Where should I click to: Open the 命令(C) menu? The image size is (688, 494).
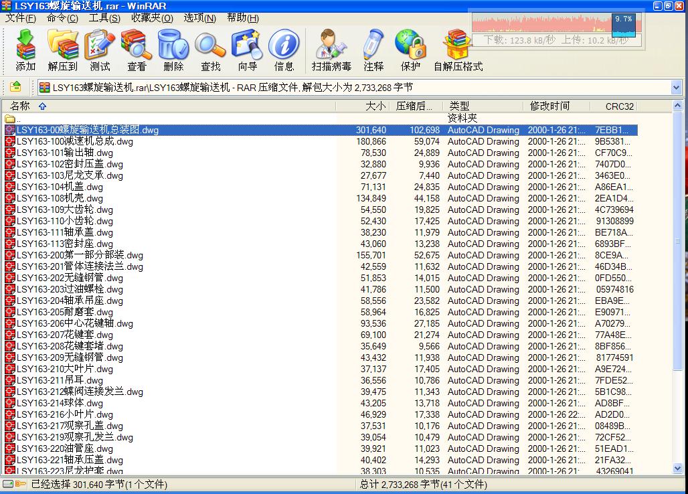pyautogui.click(x=62, y=18)
